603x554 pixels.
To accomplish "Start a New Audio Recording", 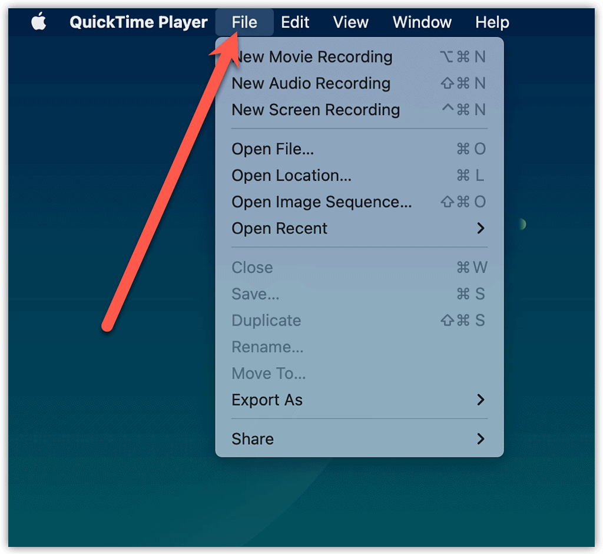I will point(311,83).
